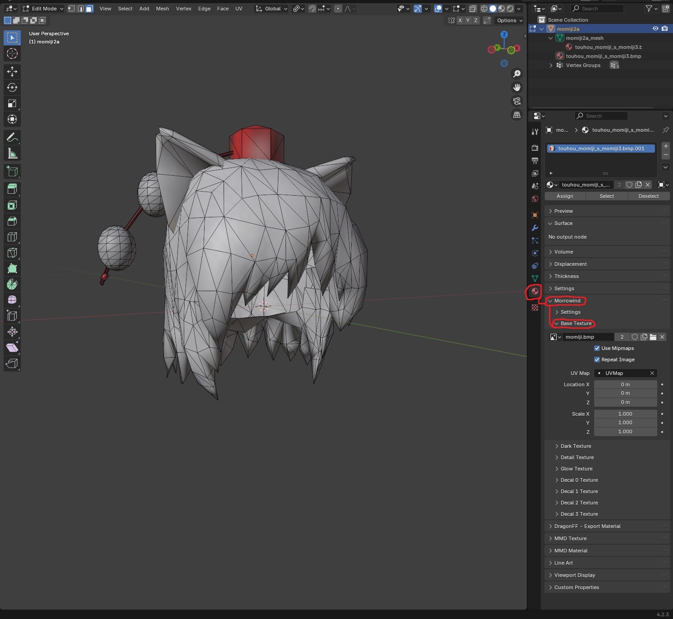Click the camera view navigation icon
The width and height of the screenshot is (673, 619).
tap(517, 101)
